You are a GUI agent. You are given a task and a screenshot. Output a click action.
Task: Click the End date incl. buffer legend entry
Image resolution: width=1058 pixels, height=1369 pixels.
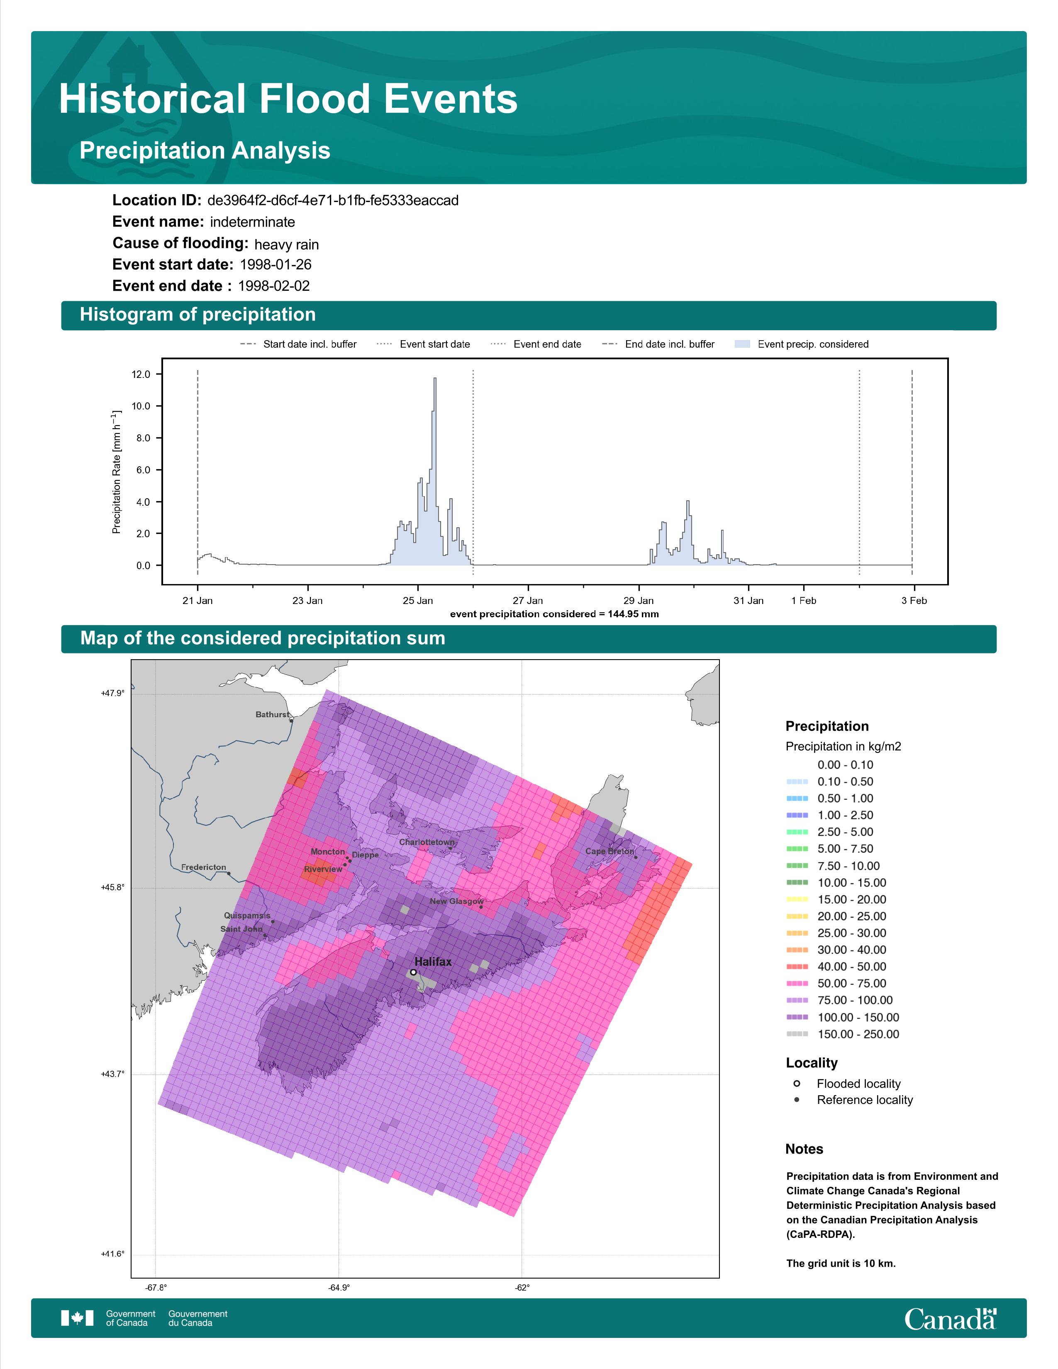coord(658,344)
